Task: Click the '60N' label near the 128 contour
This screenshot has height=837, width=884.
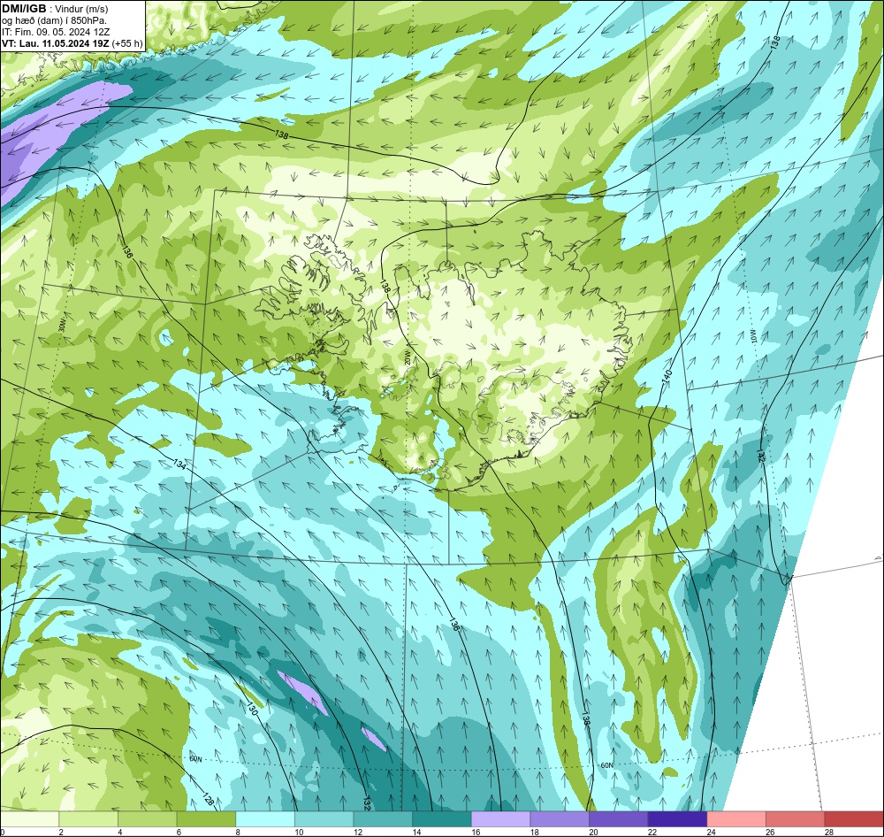Action: coord(195,759)
